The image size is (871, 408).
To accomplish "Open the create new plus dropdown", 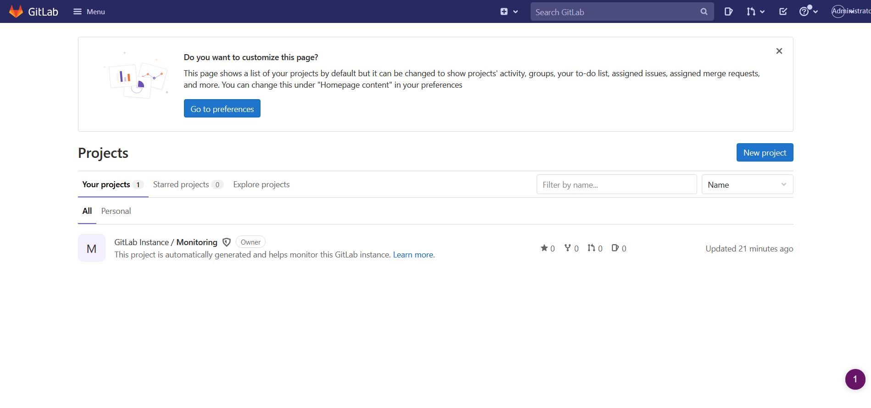I will (509, 11).
